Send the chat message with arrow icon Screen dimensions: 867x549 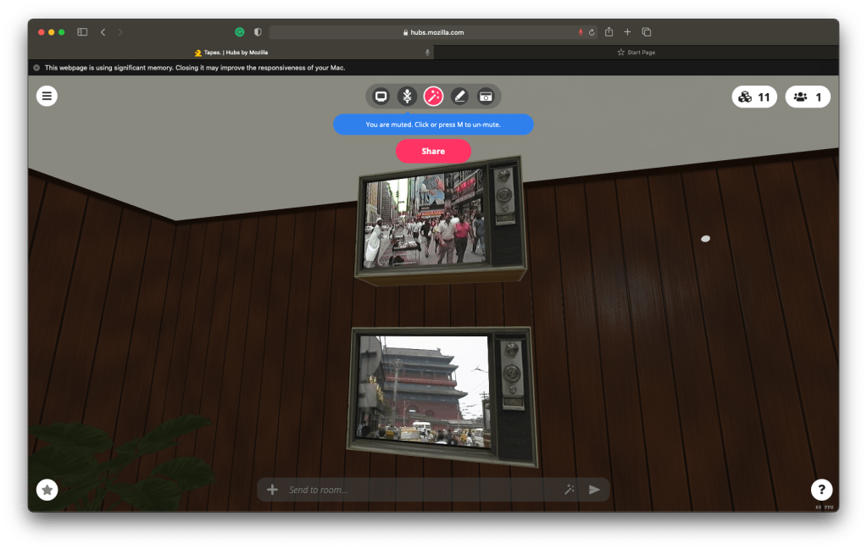[594, 490]
